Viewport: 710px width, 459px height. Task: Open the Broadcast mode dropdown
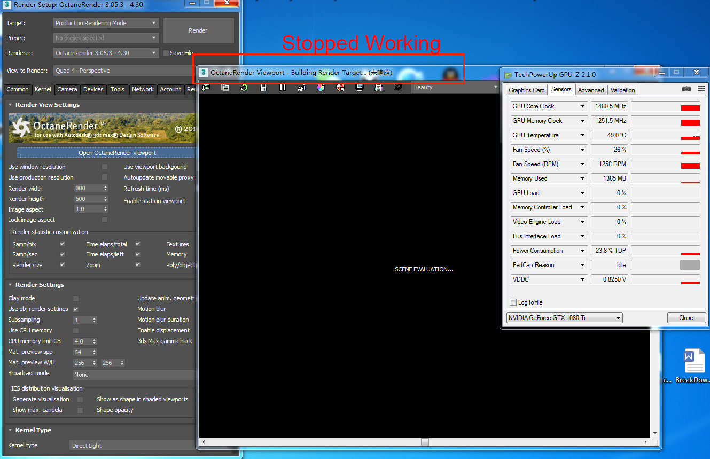click(x=134, y=375)
